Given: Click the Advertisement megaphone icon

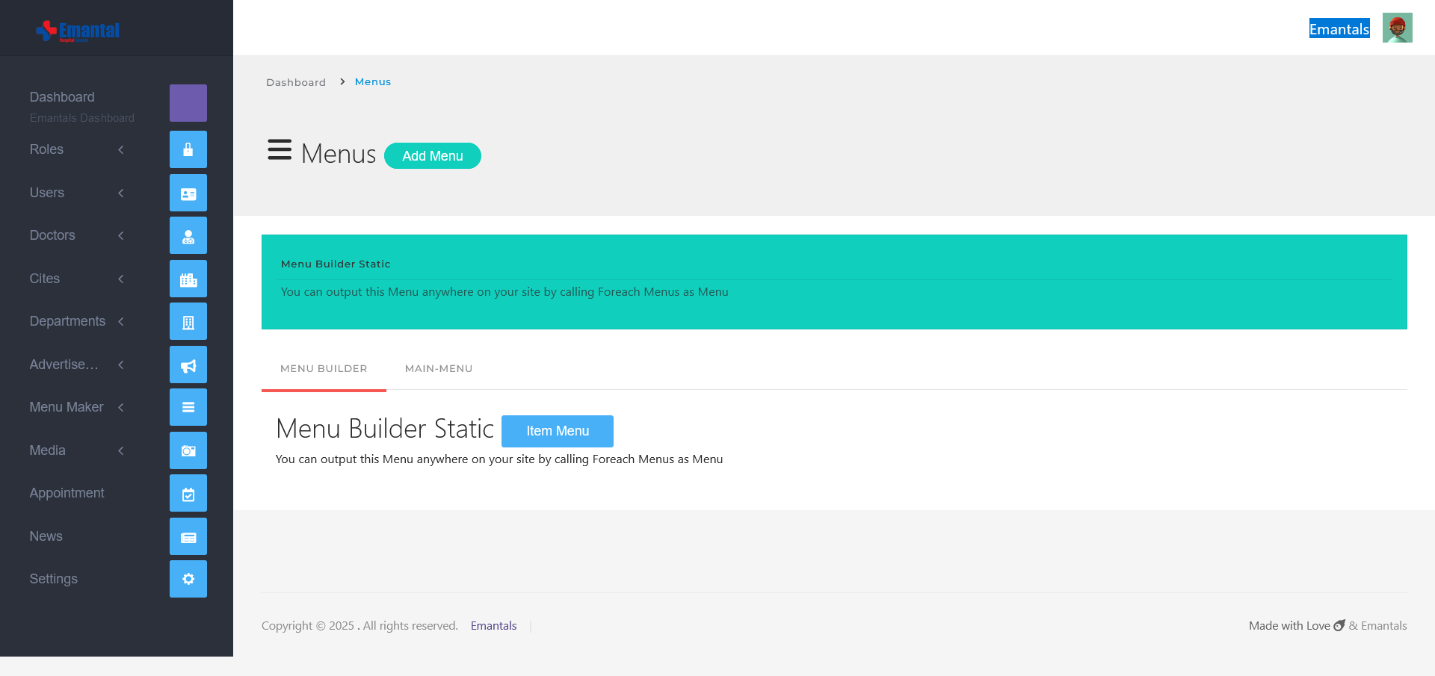Looking at the screenshot, I should (x=188, y=365).
